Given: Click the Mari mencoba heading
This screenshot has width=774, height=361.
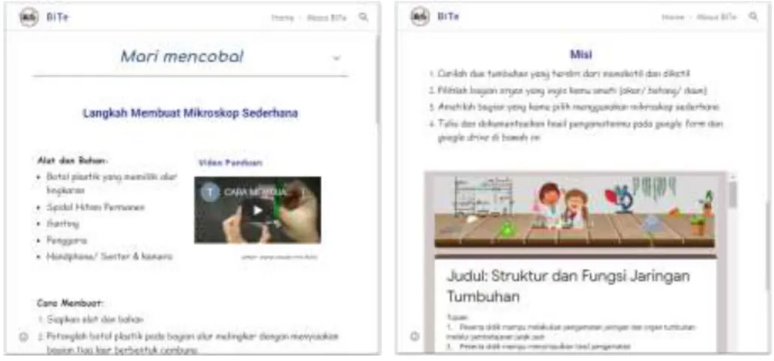Looking at the screenshot, I should (182, 57).
